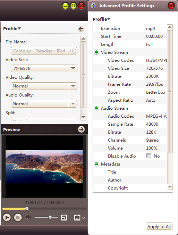Click scroll up arrow in Advanced settings list

tap(170, 27)
